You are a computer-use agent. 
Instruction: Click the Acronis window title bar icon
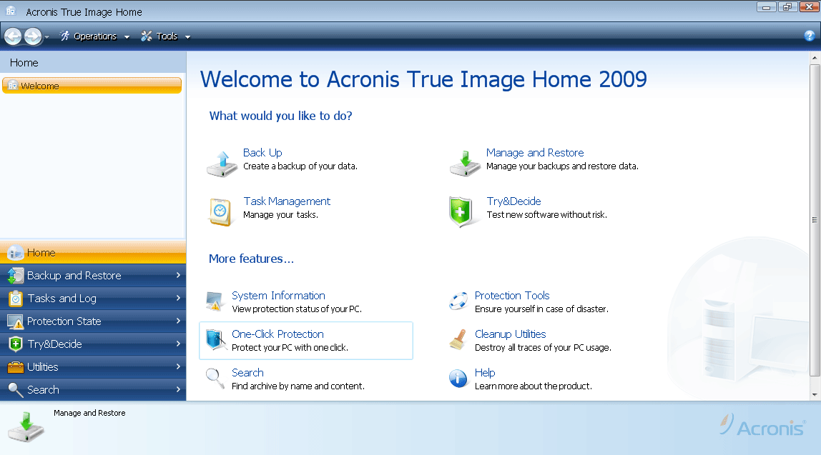[x=11, y=11]
